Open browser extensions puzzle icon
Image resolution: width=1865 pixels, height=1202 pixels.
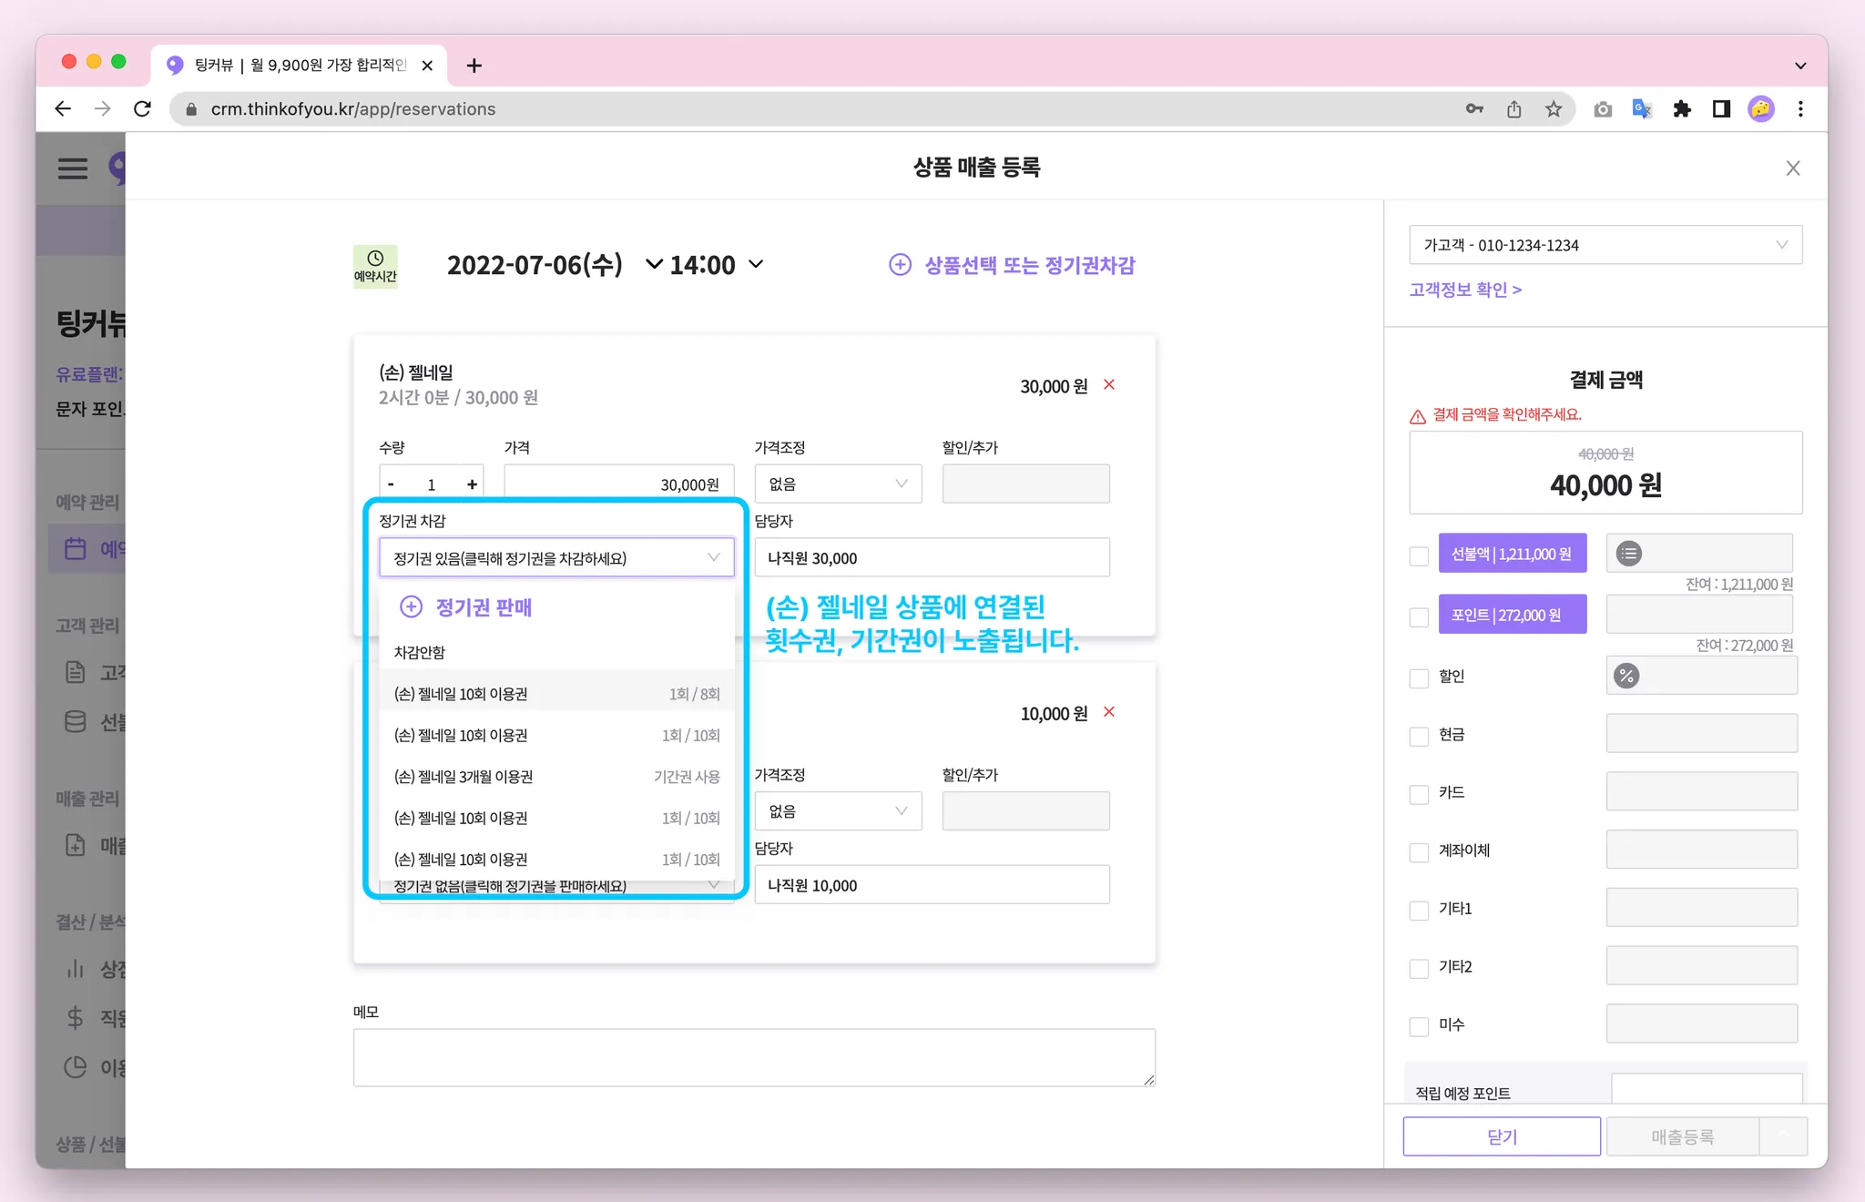point(1681,109)
